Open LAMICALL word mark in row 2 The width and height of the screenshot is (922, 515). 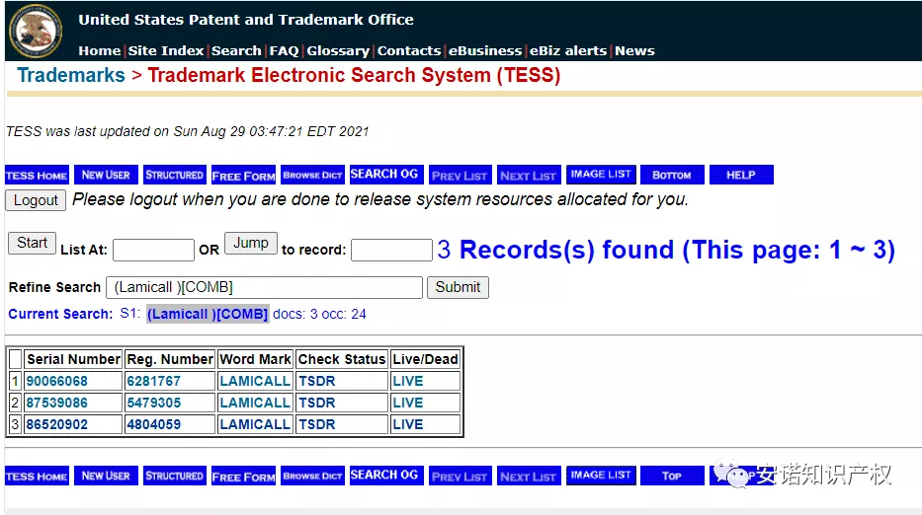click(255, 403)
